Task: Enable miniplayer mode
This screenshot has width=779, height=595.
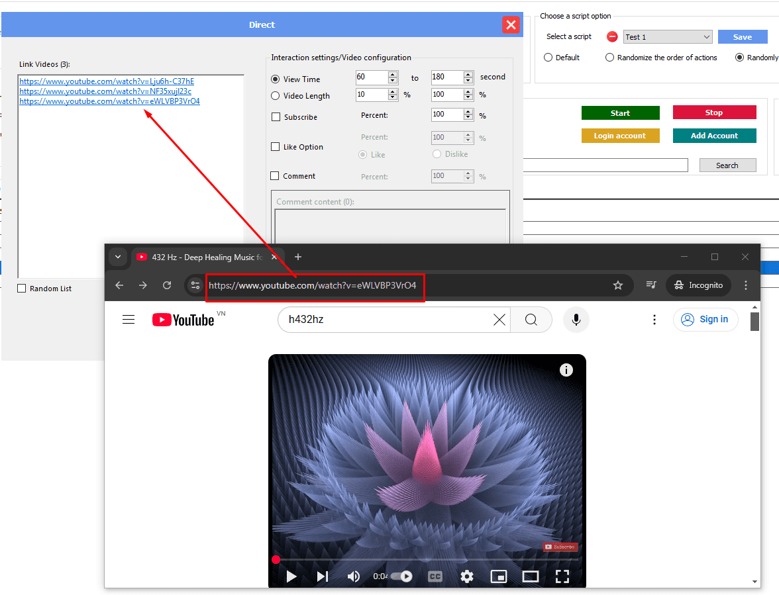Action: tap(499, 576)
